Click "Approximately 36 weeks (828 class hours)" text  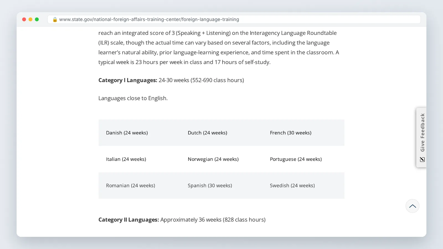[x=213, y=220]
